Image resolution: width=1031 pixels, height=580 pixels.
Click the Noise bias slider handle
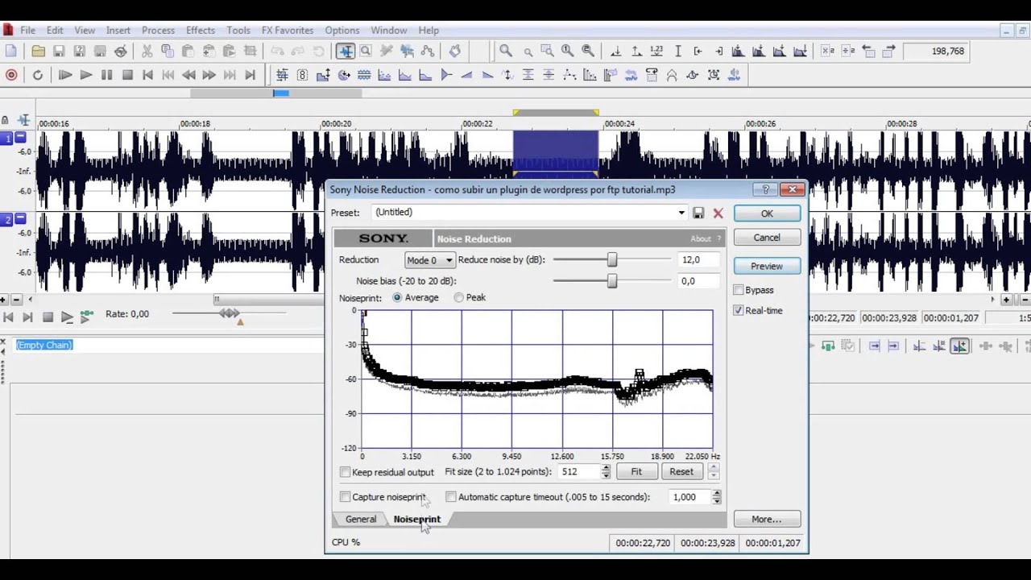612,281
